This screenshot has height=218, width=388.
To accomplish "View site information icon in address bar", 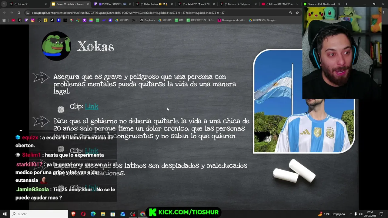I will tap(28, 13).
